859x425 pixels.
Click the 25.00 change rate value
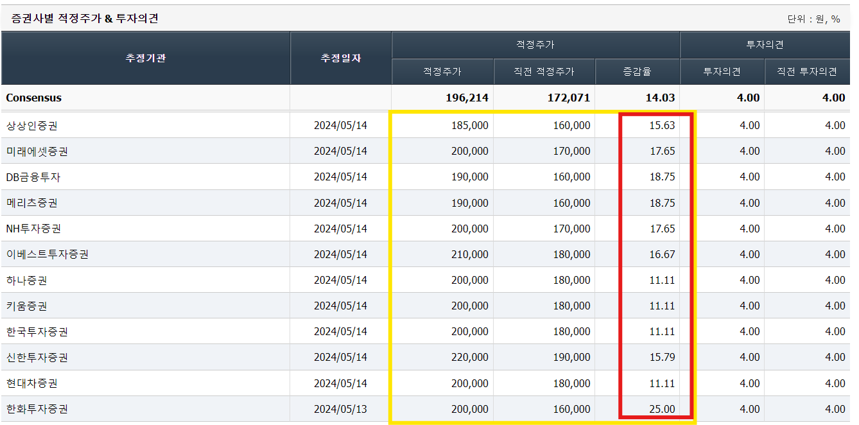pos(663,409)
